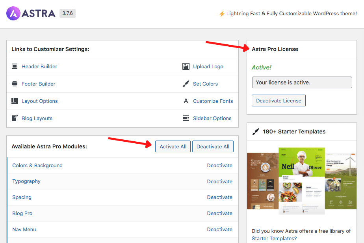Click the Layout Options grid icon

[15, 101]
